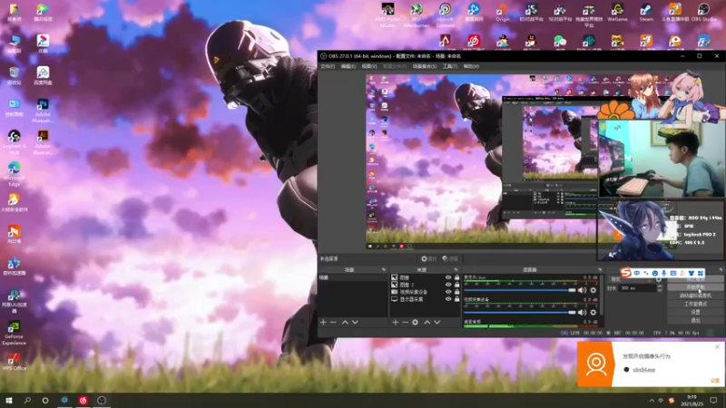
Task: Open Adobe Photoshop desktop shortcut
Action: pos(43,111)
